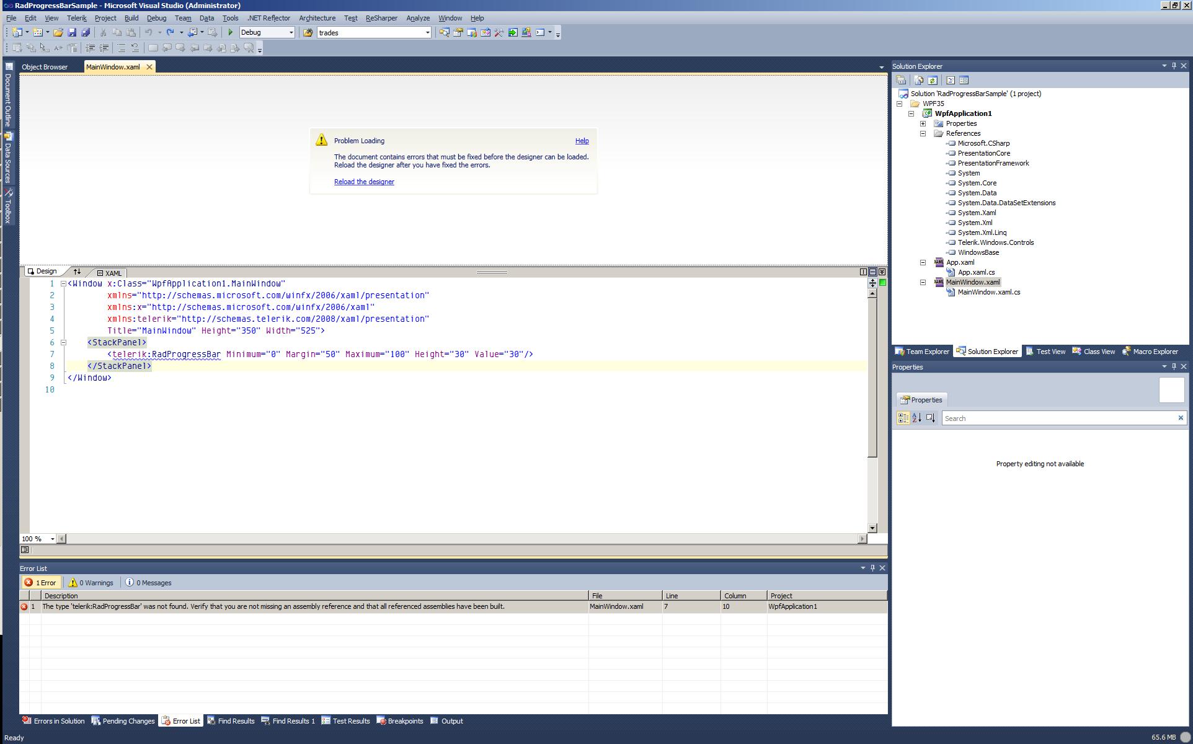Swap design and XAML panes arrows icon
1193x744 pixels.
click(x=77, y=272)
